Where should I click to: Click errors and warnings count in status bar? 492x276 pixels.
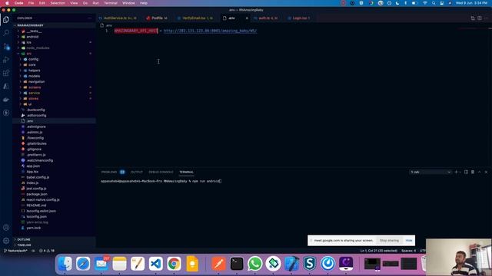pos(47,251)
